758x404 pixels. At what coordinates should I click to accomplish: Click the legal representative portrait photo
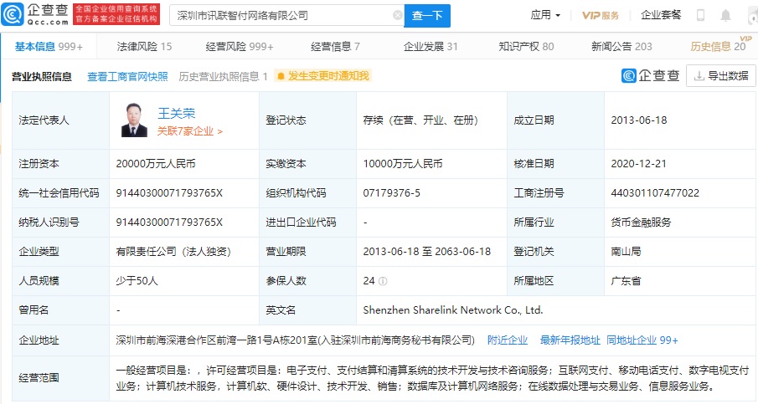(x=134, y=120)
